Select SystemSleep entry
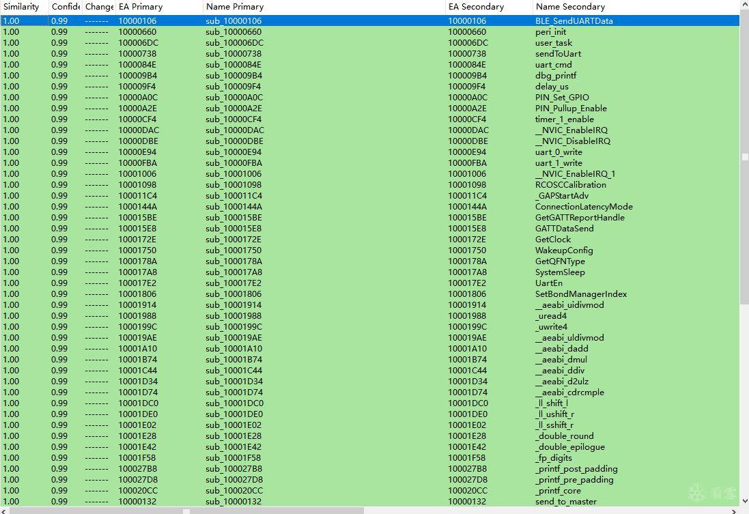The width and height of the screenshot is (749, 514). pos(560,272)
